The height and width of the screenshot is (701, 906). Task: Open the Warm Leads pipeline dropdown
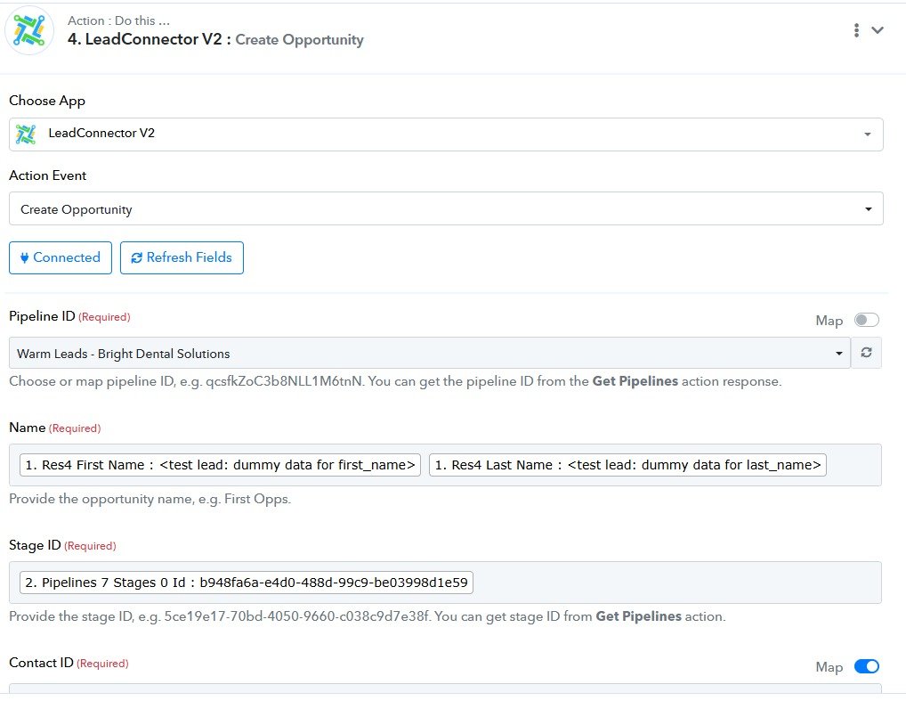(429, 354)
